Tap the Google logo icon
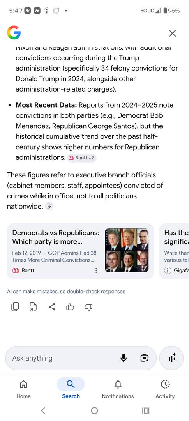Viewport: 189px width, 421px height. tap(14, 33)
